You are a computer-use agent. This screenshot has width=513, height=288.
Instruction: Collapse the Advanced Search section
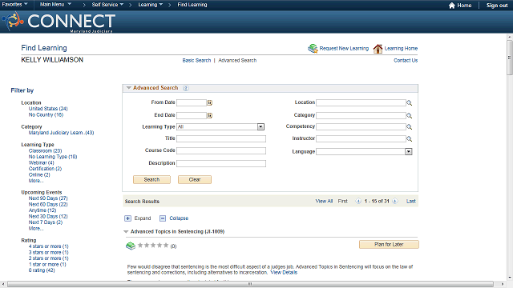pos(128,88)
